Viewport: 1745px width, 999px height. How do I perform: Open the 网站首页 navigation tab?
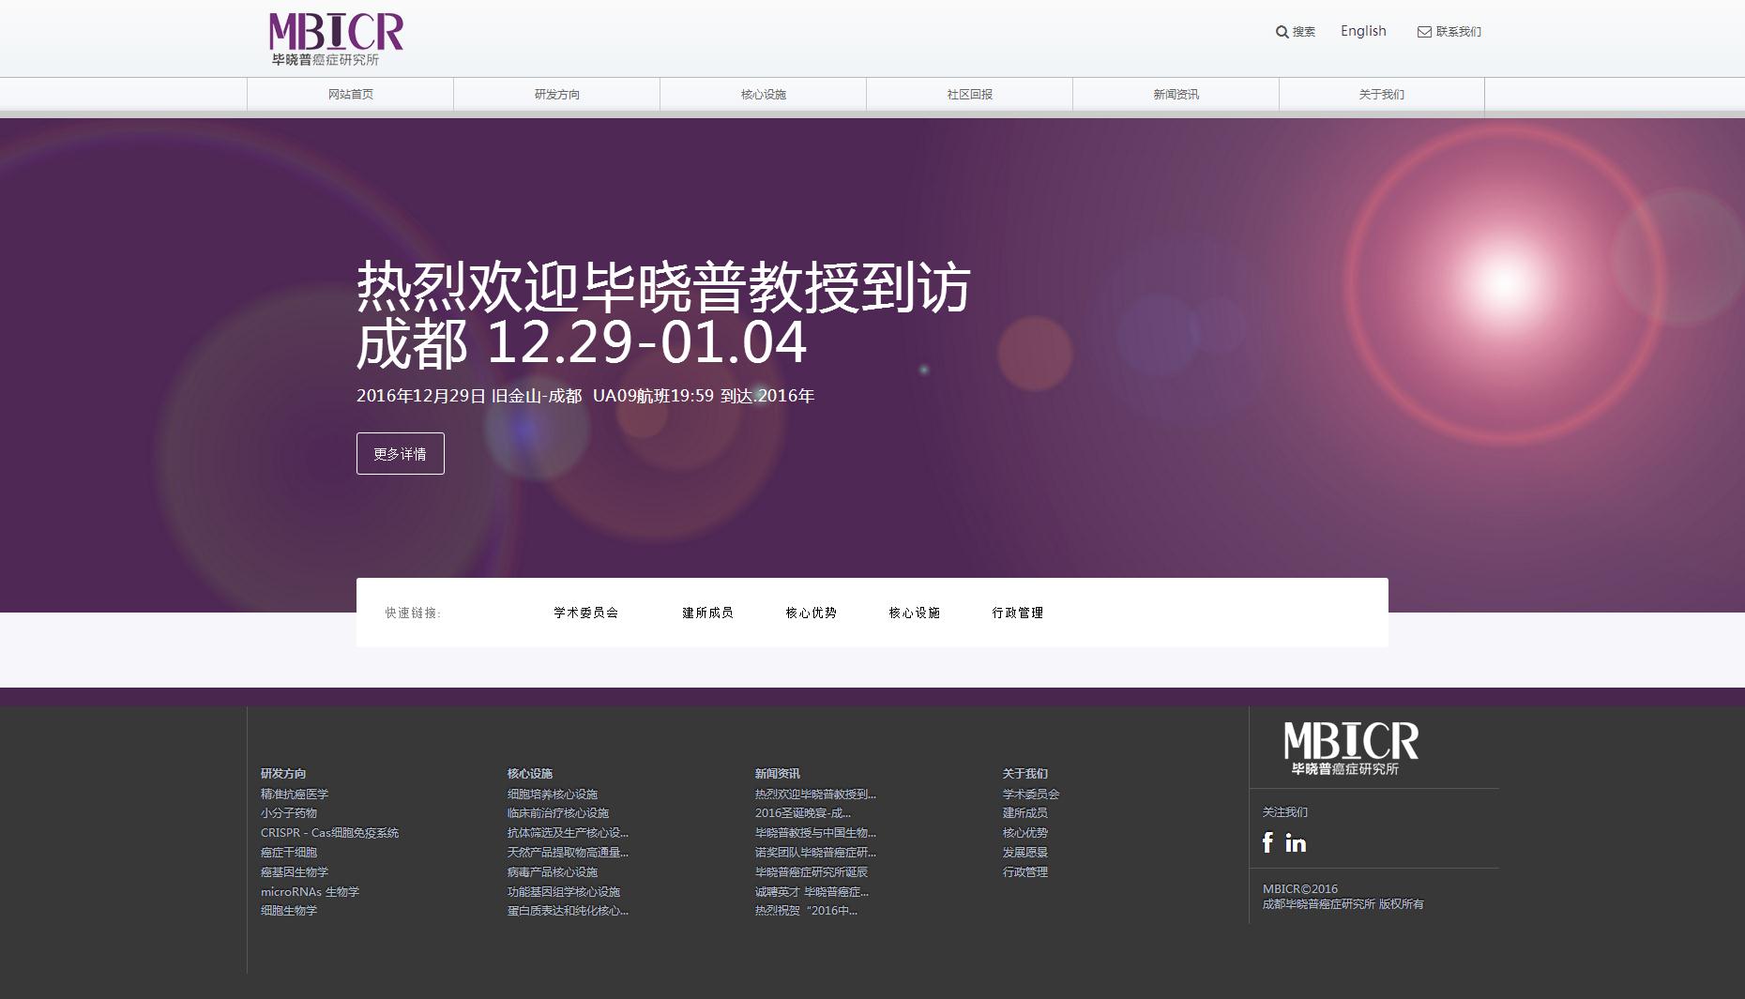350,95
